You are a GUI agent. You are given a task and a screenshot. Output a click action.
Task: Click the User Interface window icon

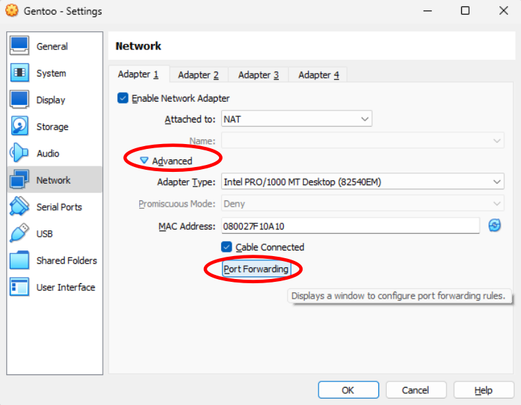tap(19, 287)
